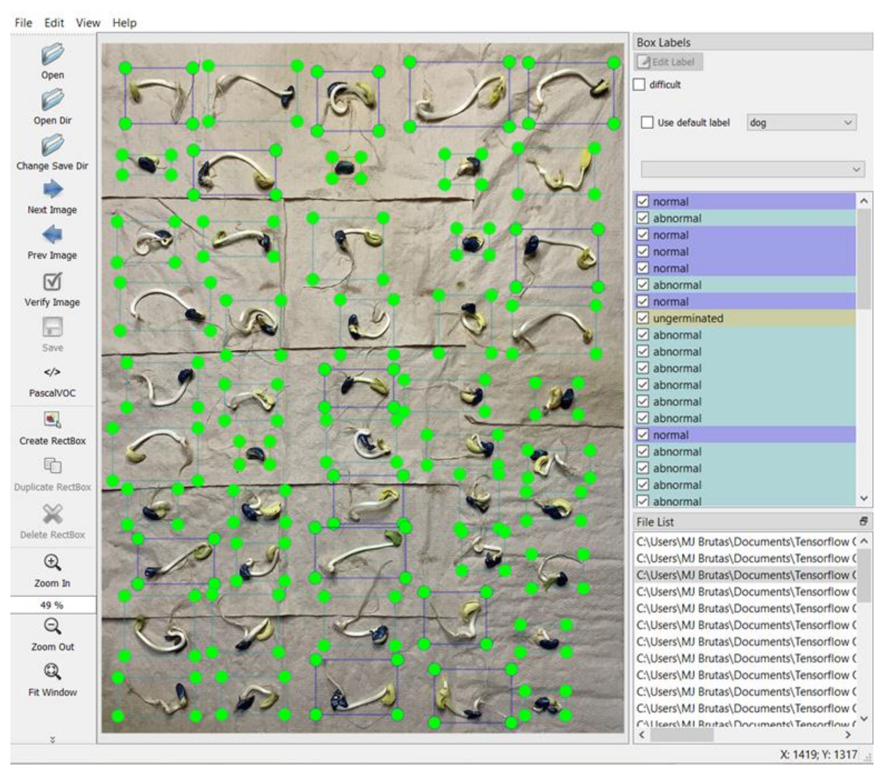Activate the Create RectBox tool

[x=52, y=420]
